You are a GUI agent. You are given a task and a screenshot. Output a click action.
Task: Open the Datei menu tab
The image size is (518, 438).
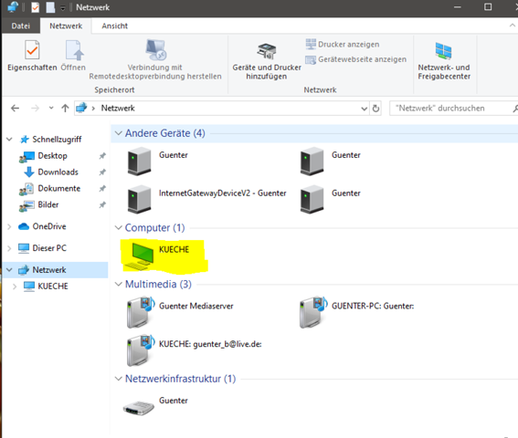(x=20, y=26)
